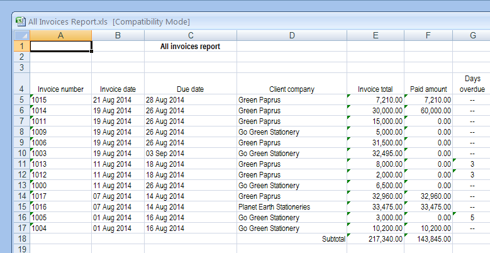The width and height of the screenshot is (490, 253).
Task: Click the 'Invoice total' header cell
Action: point(376,84)
